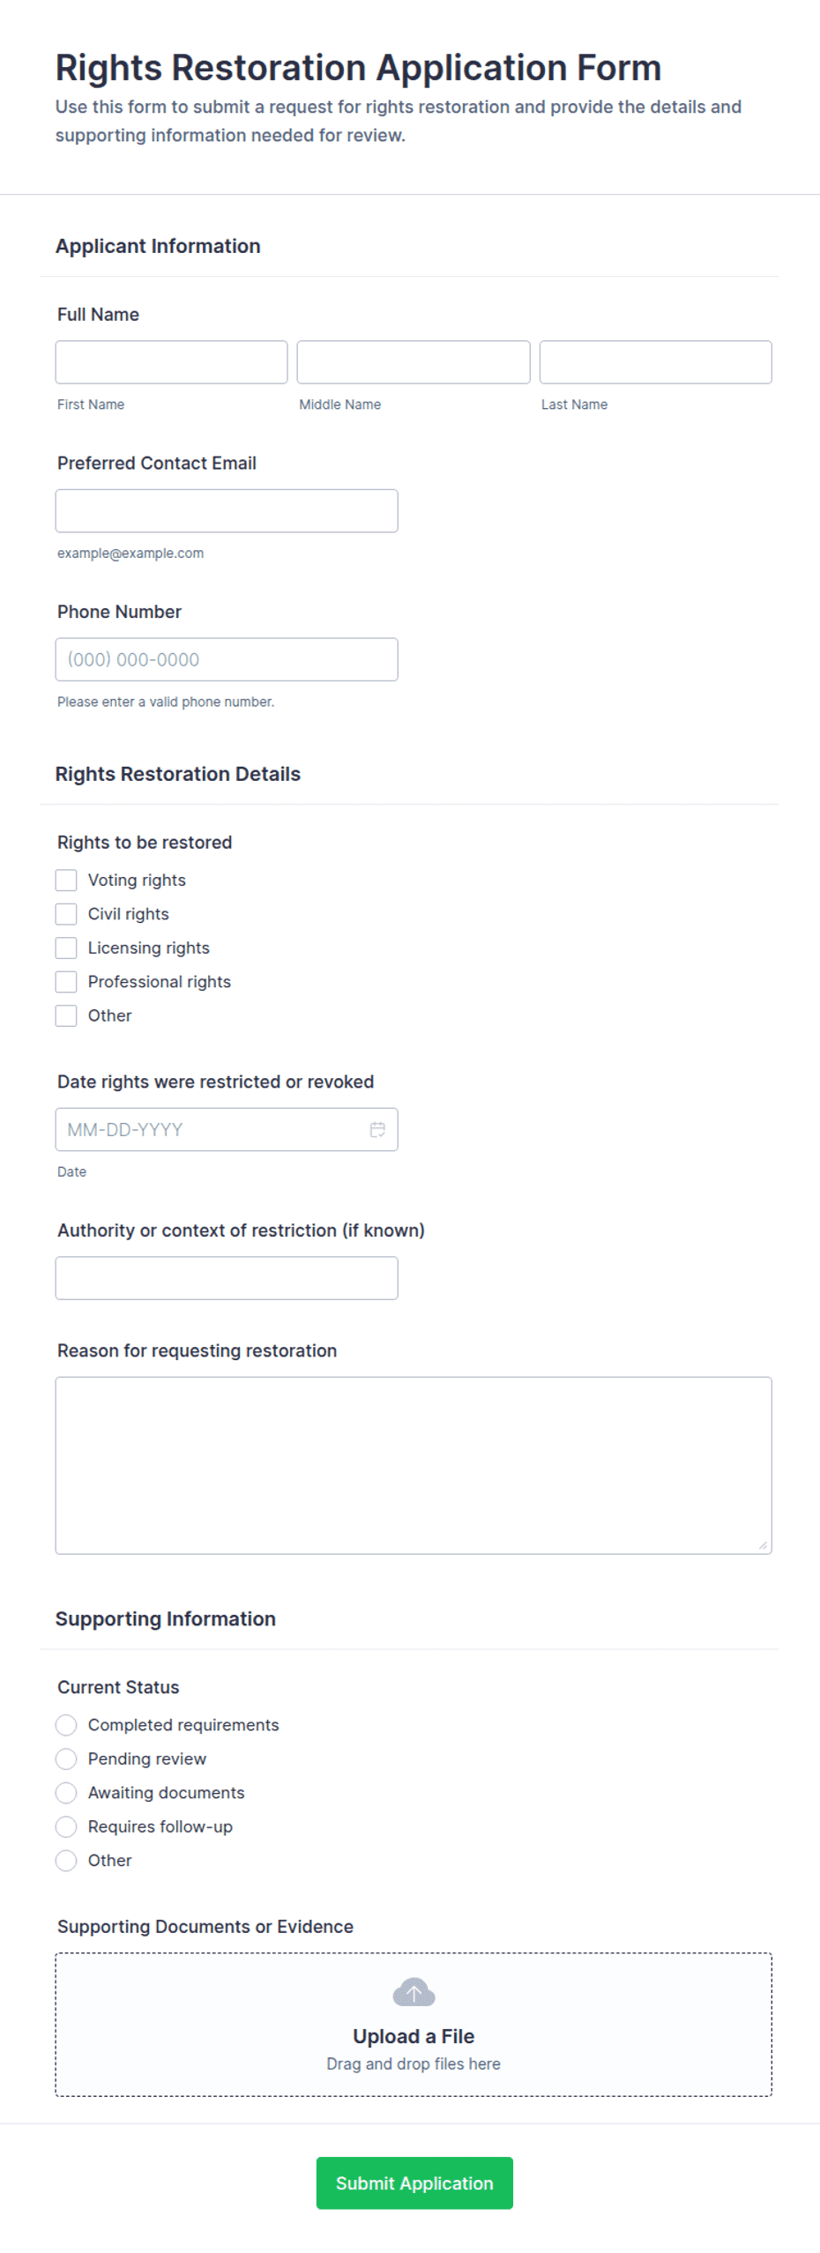820x2253 pixels.
Task: Focus the Last Name input box
Action: (x=655, y=362)
